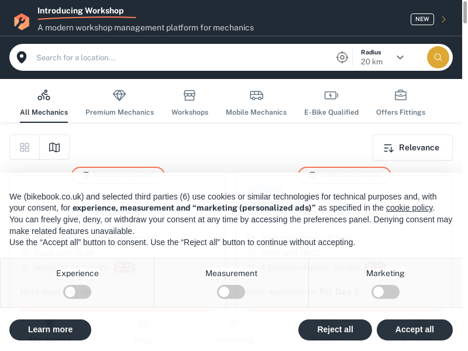Switch to grid view layout

25,147
